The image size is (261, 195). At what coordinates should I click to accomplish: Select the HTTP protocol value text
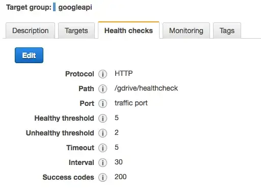(x=123, y=73)
